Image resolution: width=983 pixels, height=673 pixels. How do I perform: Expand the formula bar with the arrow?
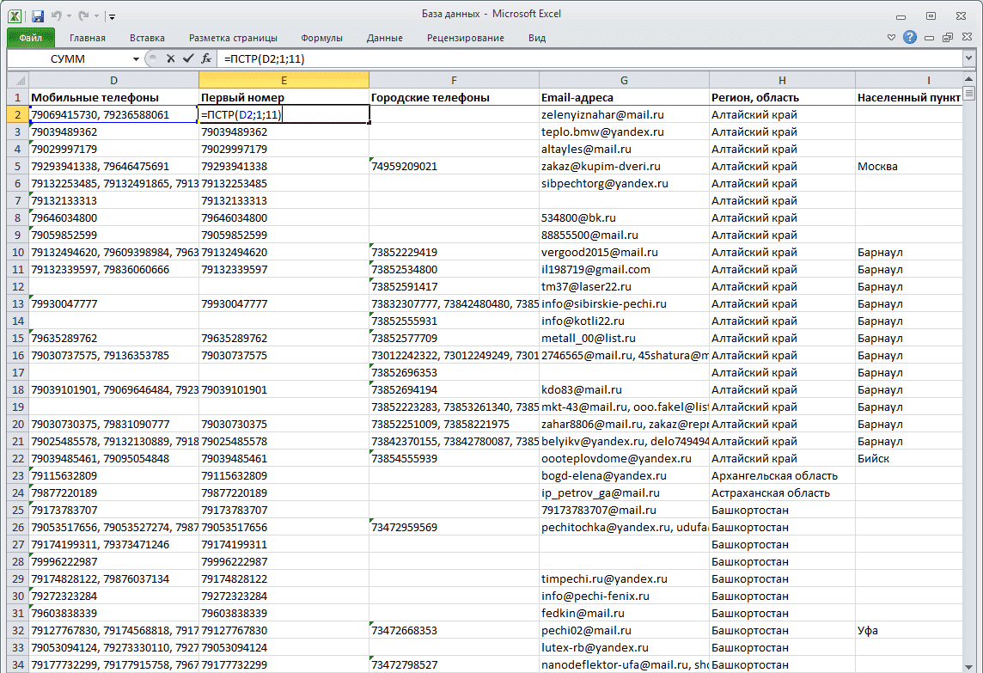[x=968, y=58]
